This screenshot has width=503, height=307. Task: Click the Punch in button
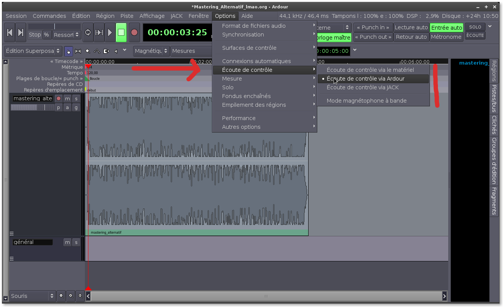point(373,27)
